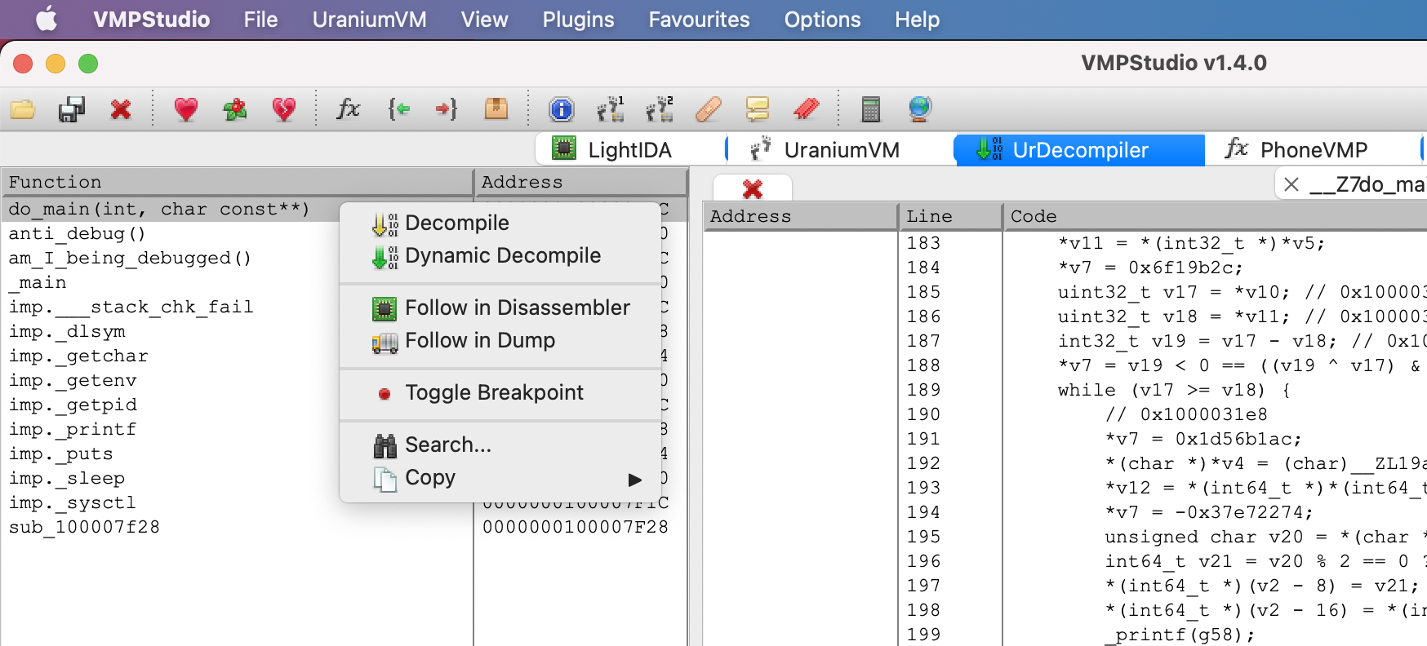Select the imp._sysctl function row
1427x646 pixels.
[x=73, y=502]
